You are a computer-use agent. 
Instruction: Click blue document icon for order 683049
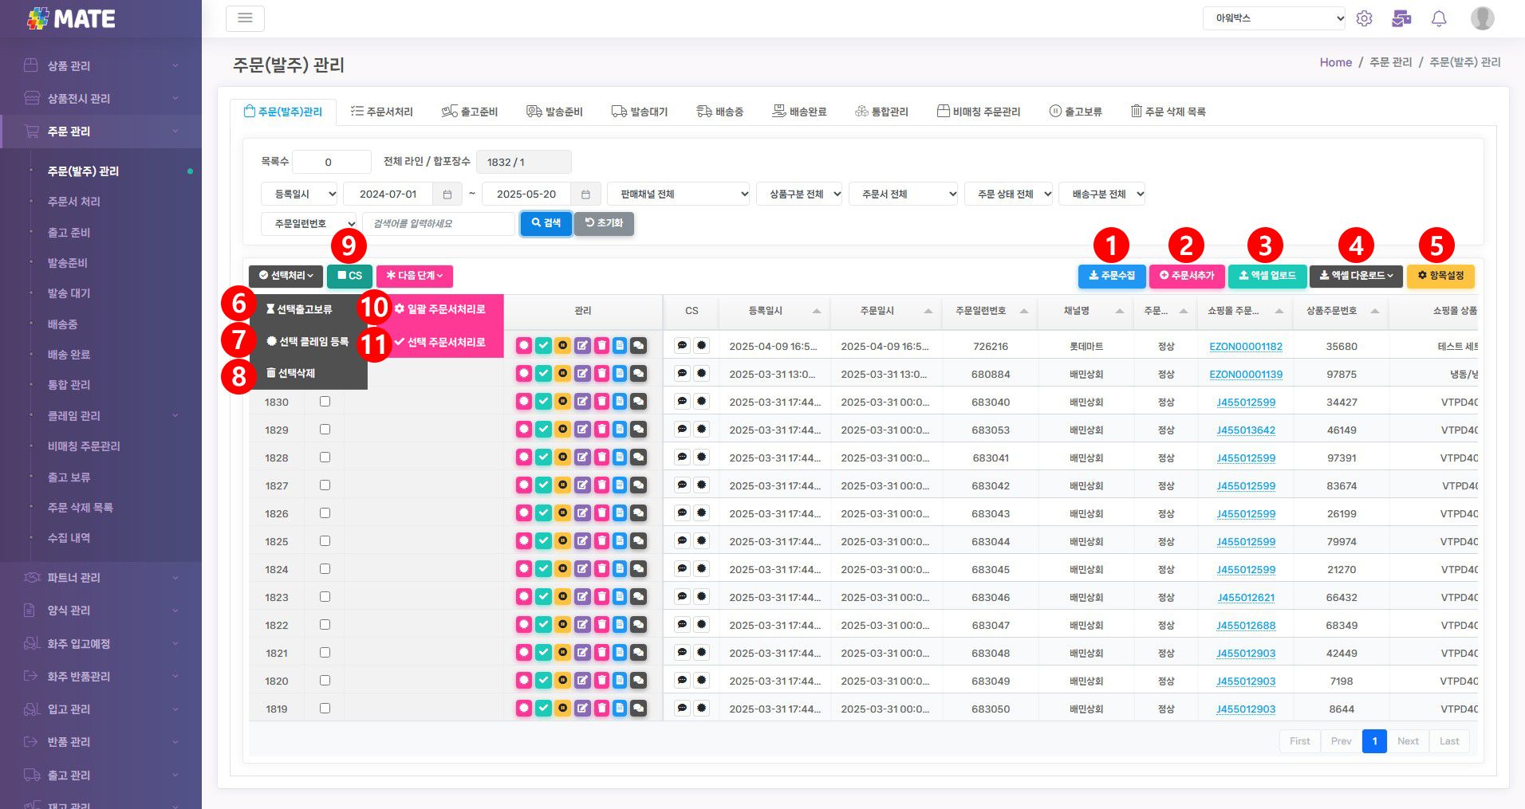pos(620,680)
